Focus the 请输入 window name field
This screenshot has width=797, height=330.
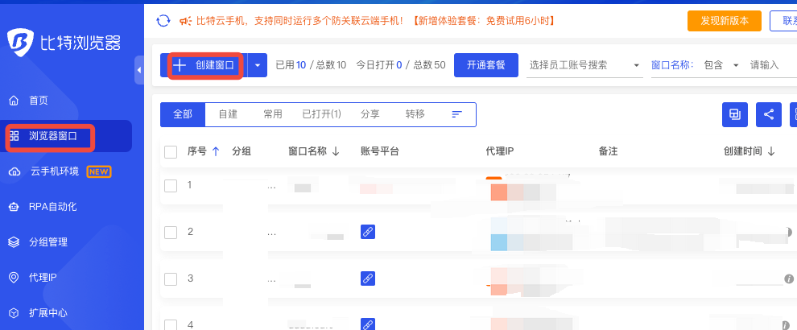[770, 65]
